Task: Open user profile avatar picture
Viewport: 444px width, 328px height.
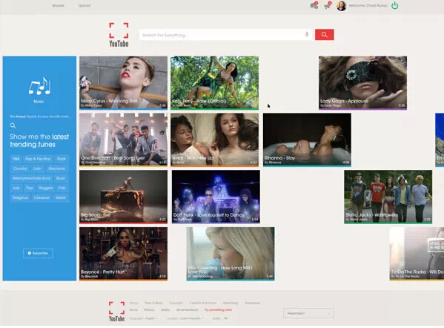Action: (342, 6)
